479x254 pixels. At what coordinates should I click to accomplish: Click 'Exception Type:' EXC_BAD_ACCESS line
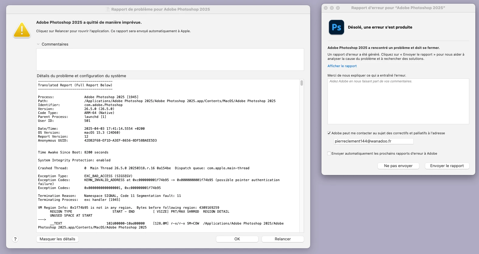(85, 176)
